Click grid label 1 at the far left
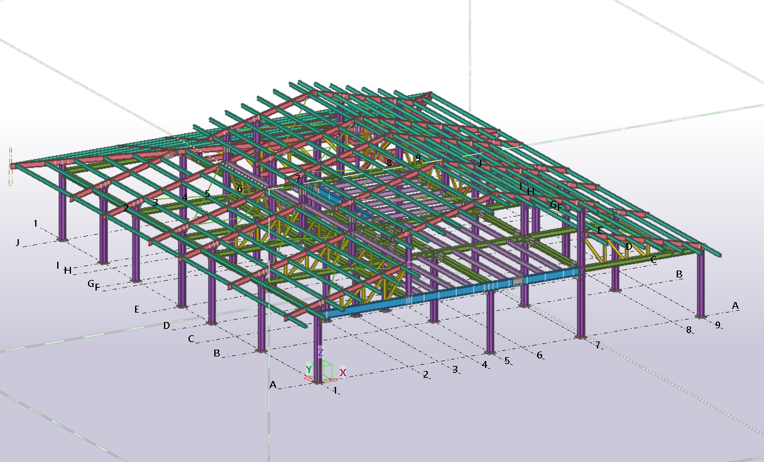Image resolution: width=764 pixels, height=462 pixels. 36,223
